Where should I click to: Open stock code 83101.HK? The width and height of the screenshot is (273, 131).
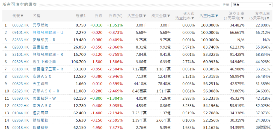click(20, 55)
